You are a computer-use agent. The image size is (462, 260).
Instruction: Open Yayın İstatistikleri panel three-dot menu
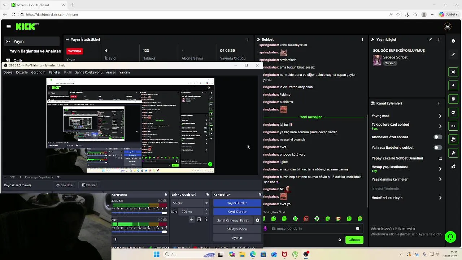click(248, 39)
